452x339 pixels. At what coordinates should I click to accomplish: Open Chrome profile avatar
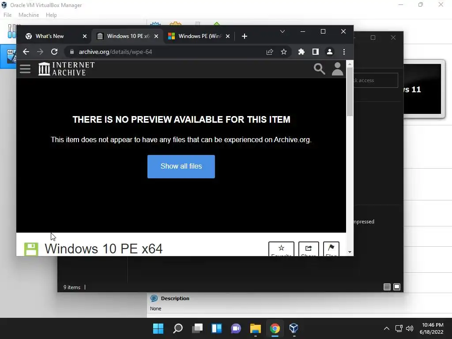pyautogui.click(x=329, y=52)
